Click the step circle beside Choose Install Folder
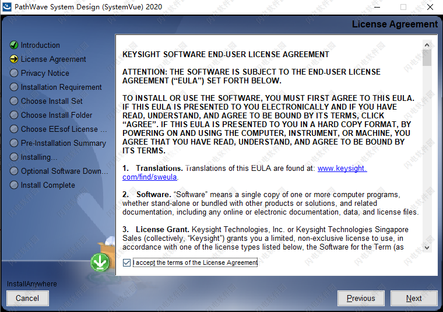 pyautogui.click(x=14, y=115)
